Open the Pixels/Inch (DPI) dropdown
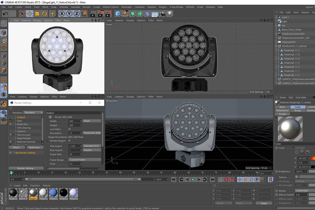The width and height of the screenshot is (315, 210). (92, 133)
